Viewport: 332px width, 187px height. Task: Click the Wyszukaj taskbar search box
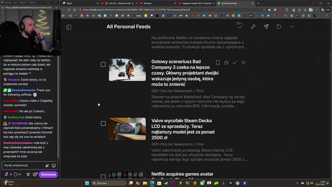[x=109, y=183]
